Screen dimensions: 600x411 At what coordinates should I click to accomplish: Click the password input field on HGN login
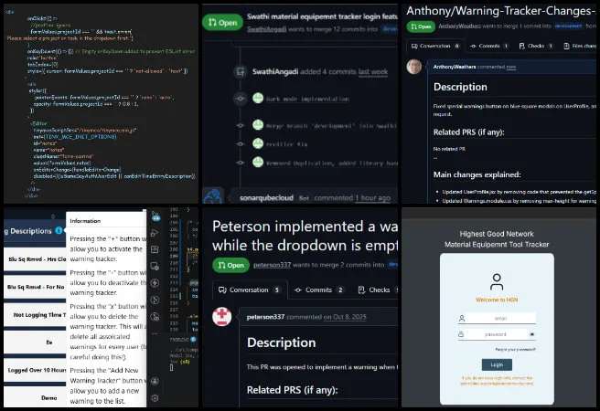click(x=496, y=334)
